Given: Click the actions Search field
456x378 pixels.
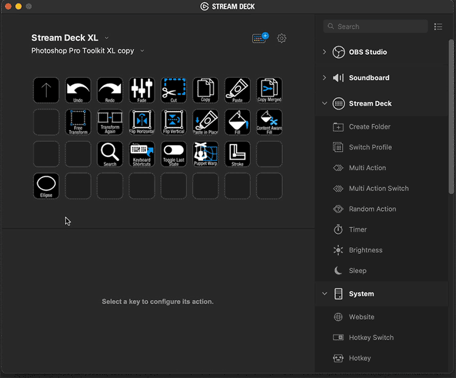Looking at the screenshot, I should point(376,27).
